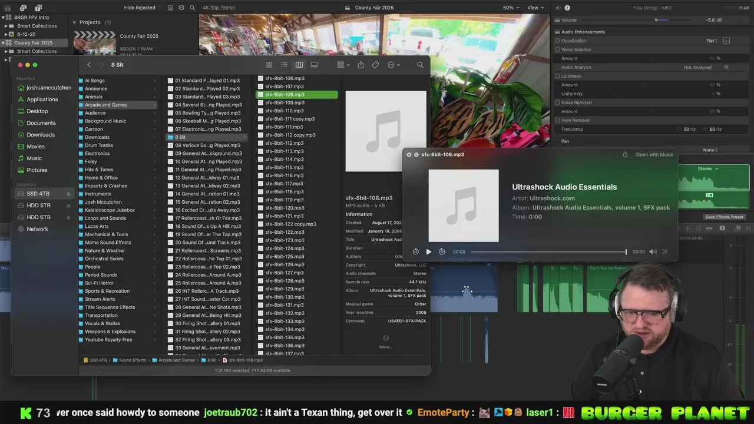Image resolution: width=754 pixels, height=424 pixels.
Task: Enable Equalization checkbox
Action: pos(557,41)
